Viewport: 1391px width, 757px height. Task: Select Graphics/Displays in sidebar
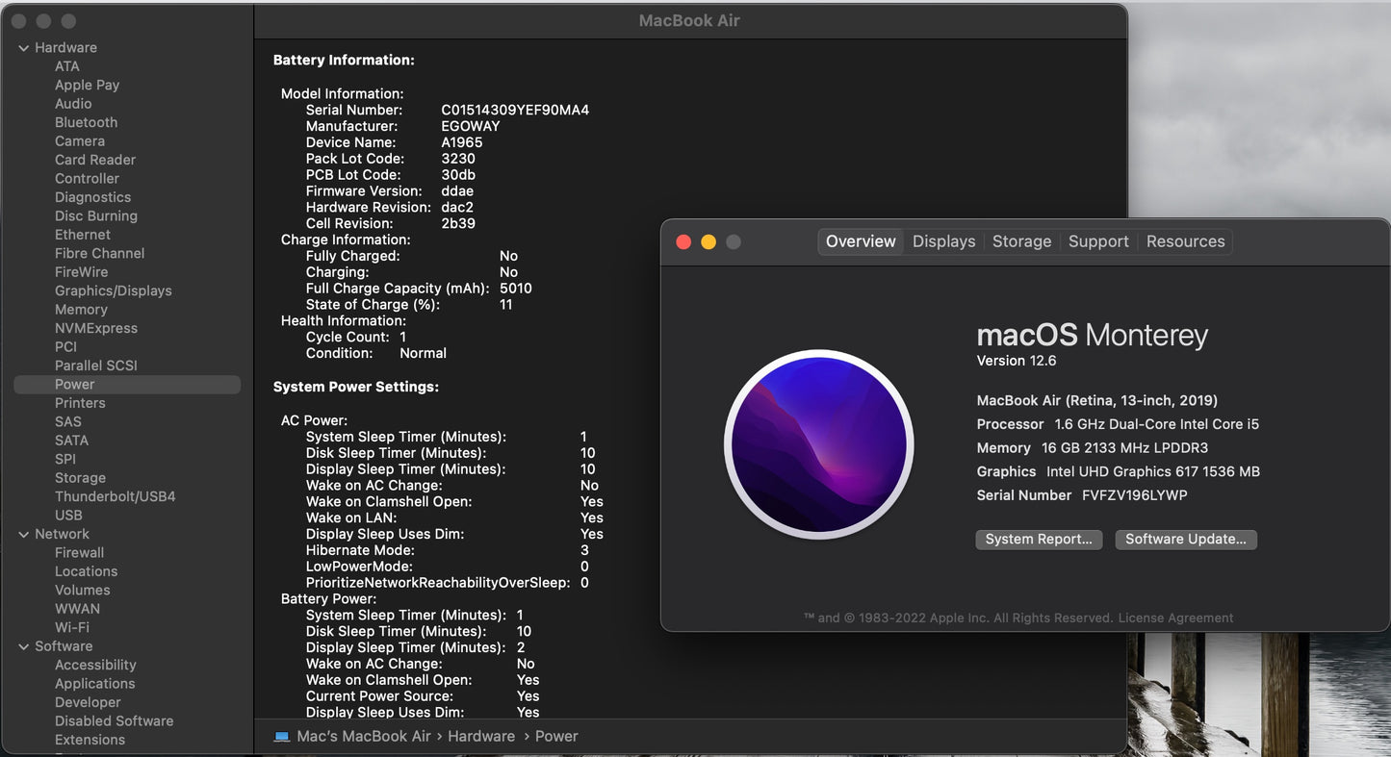[113, 291]
